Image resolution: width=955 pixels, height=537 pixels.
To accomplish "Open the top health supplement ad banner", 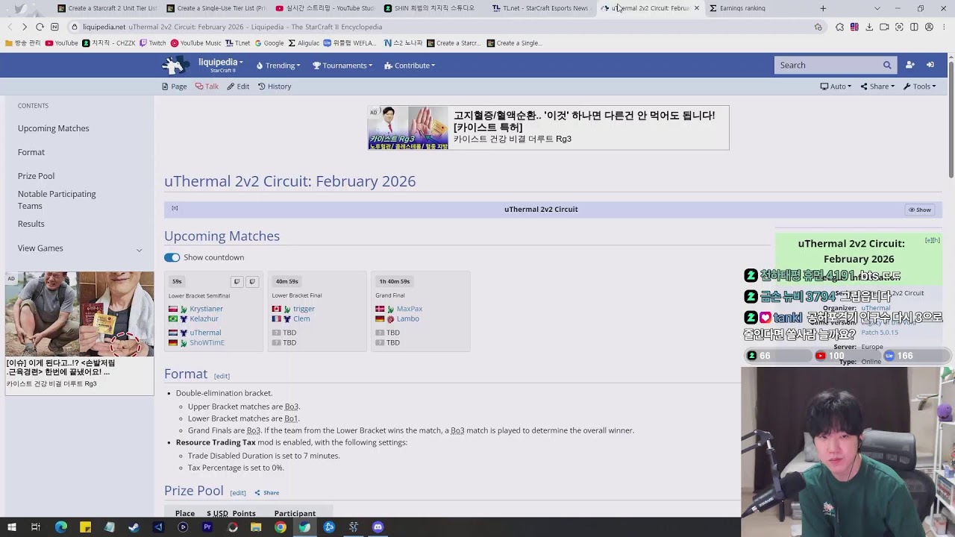I will (x=548, y=128).
